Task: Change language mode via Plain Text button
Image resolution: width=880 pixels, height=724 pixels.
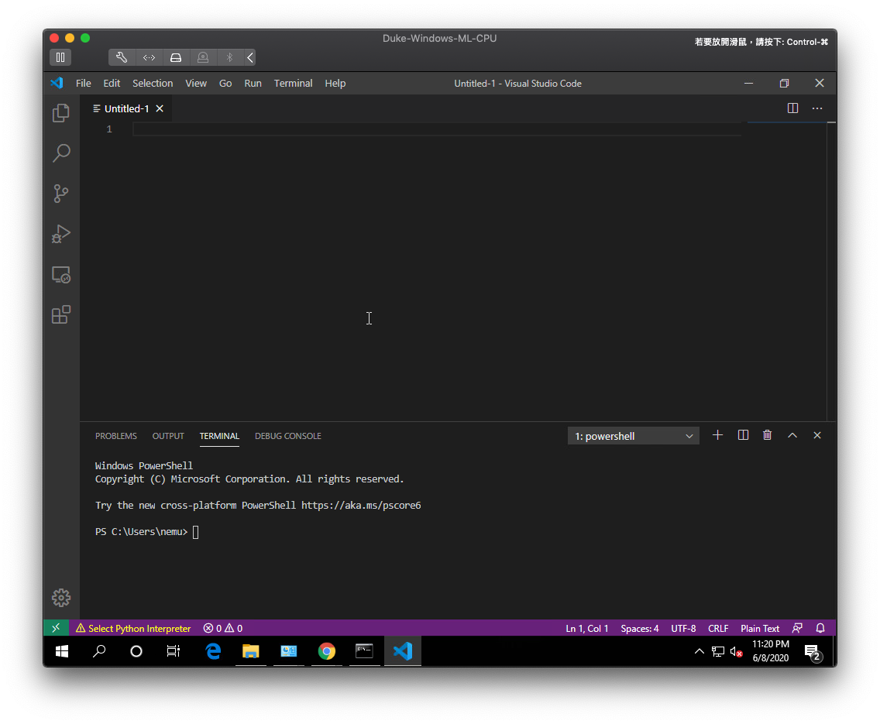Action: (759, 628)
